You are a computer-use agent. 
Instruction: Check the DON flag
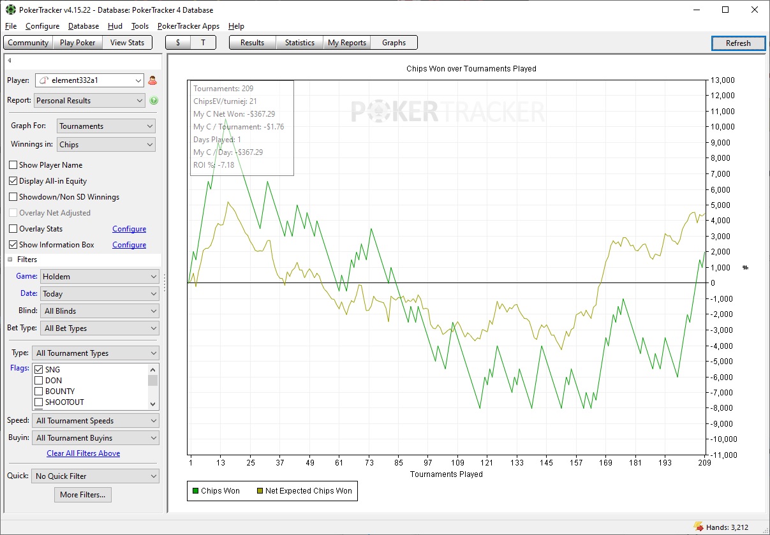tap(39, 381)
